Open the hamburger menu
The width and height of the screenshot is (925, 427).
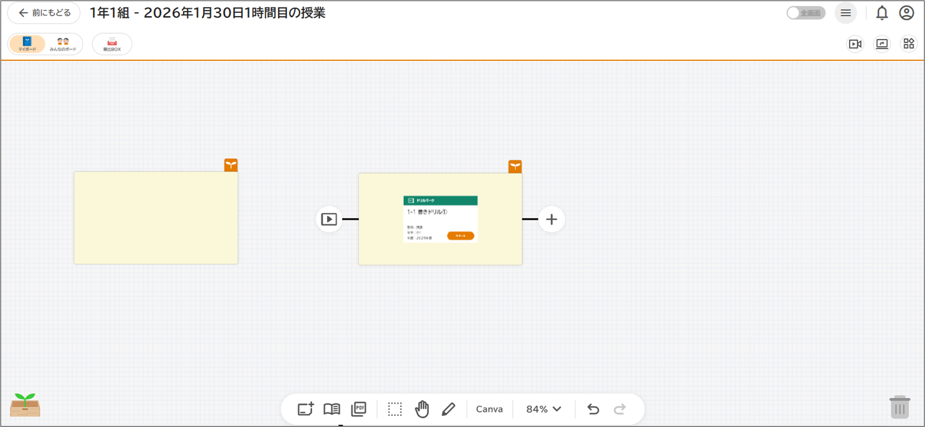tap(846, 13)
